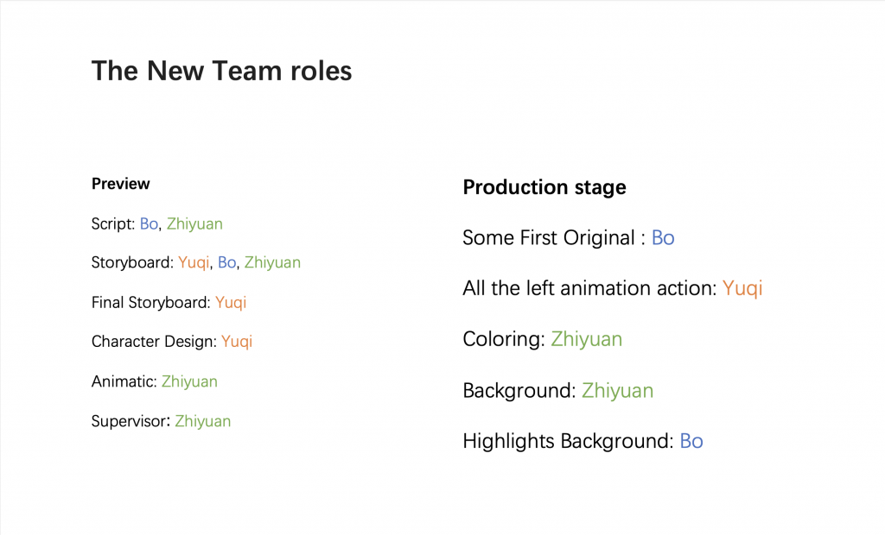
Task: Click 'Zhiyuan' next to Coloring
Action: [587, 339]
